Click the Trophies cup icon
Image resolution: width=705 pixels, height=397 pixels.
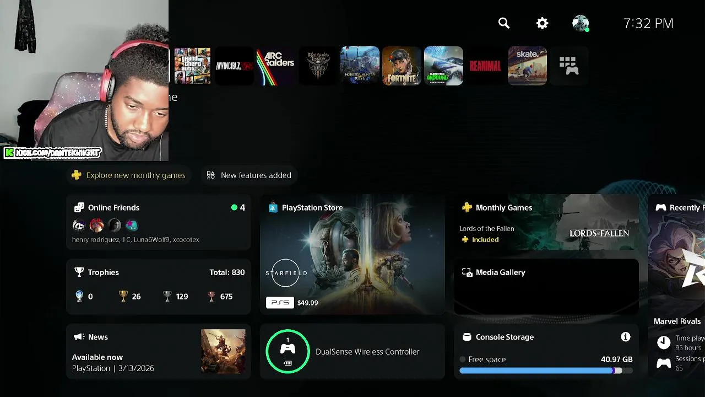pos(79,272)
